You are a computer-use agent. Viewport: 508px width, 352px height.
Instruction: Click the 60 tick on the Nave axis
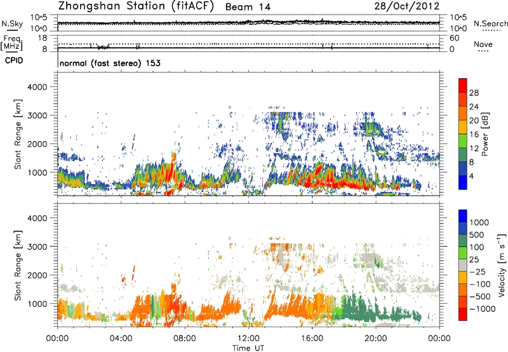pos(454,38)
